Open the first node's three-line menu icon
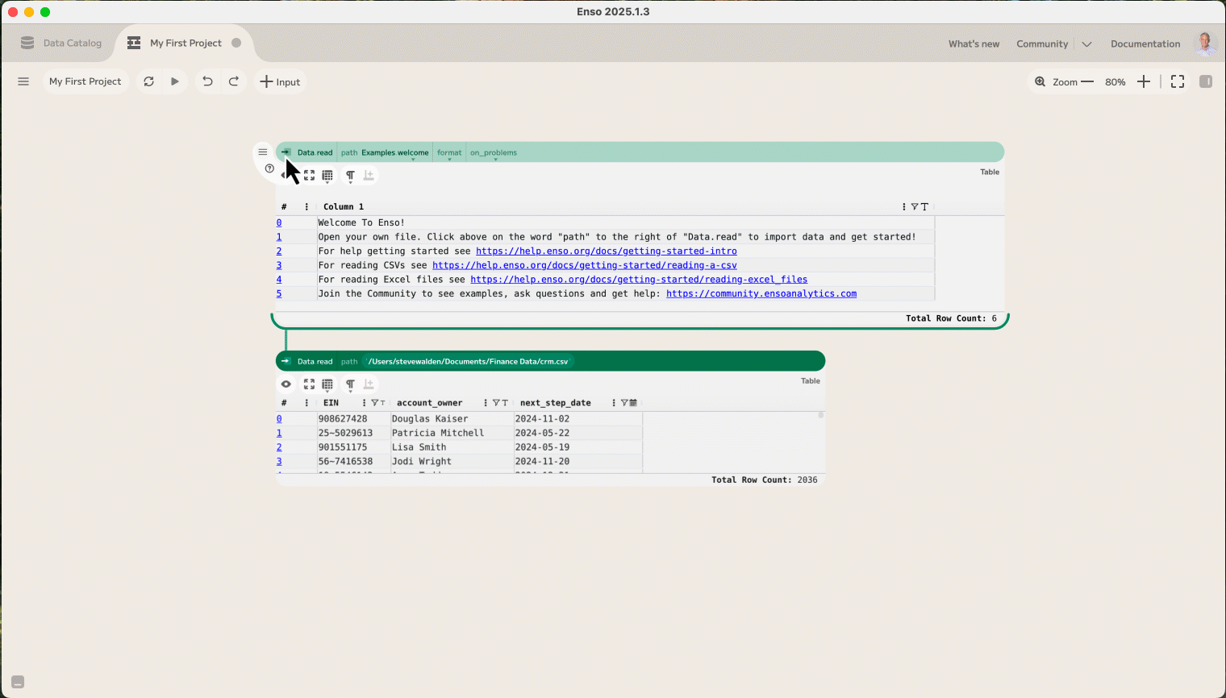 point(263,152)
